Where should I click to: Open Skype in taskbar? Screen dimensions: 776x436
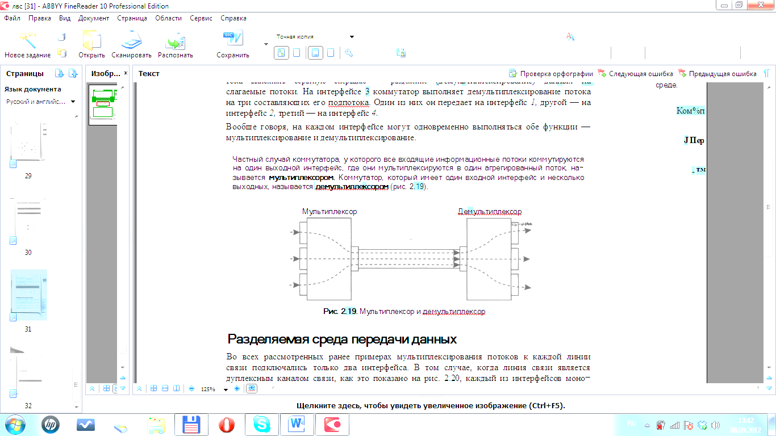pyautogui.click(x=262, y=425)
